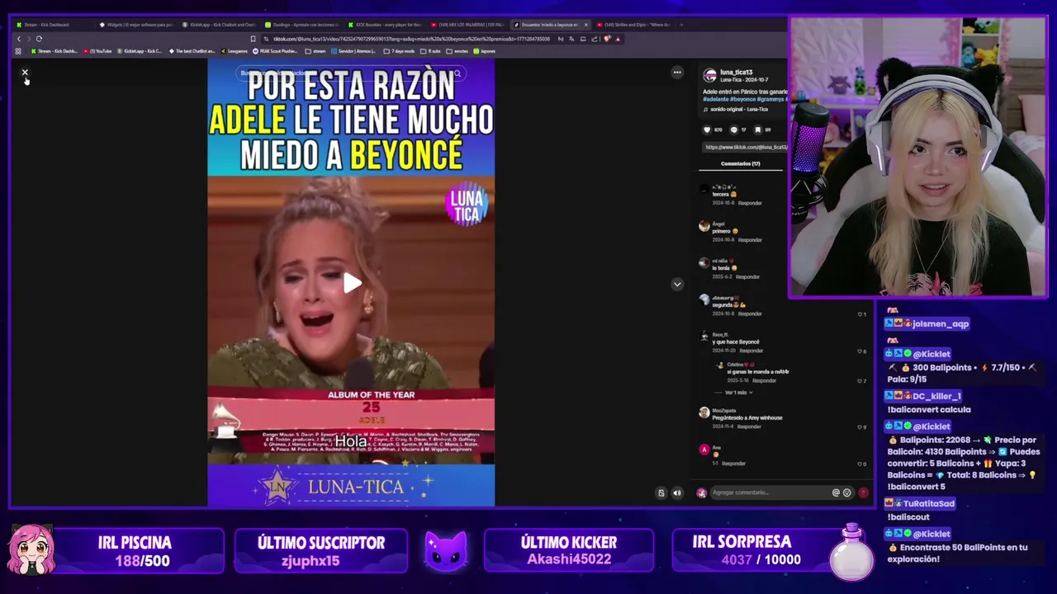Open 'The best Chatbot' bookmark

[x=192, y=51]
